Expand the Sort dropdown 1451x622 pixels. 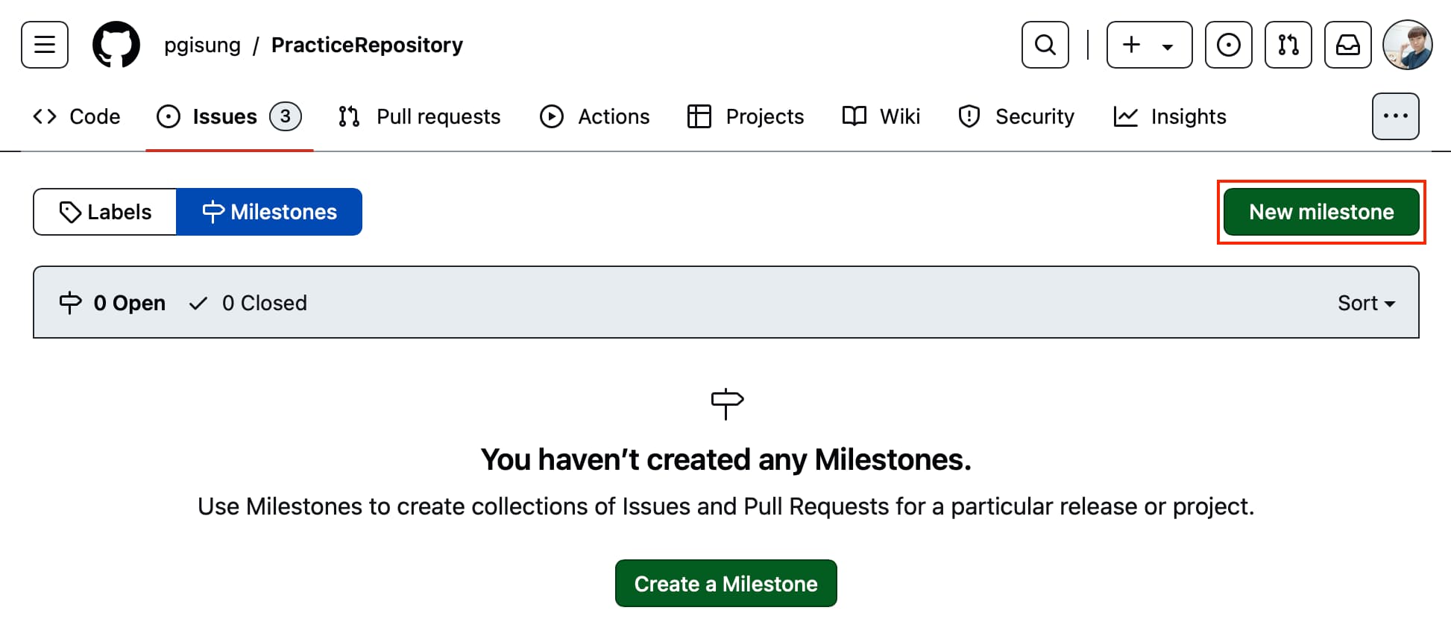pos(1366,304)
